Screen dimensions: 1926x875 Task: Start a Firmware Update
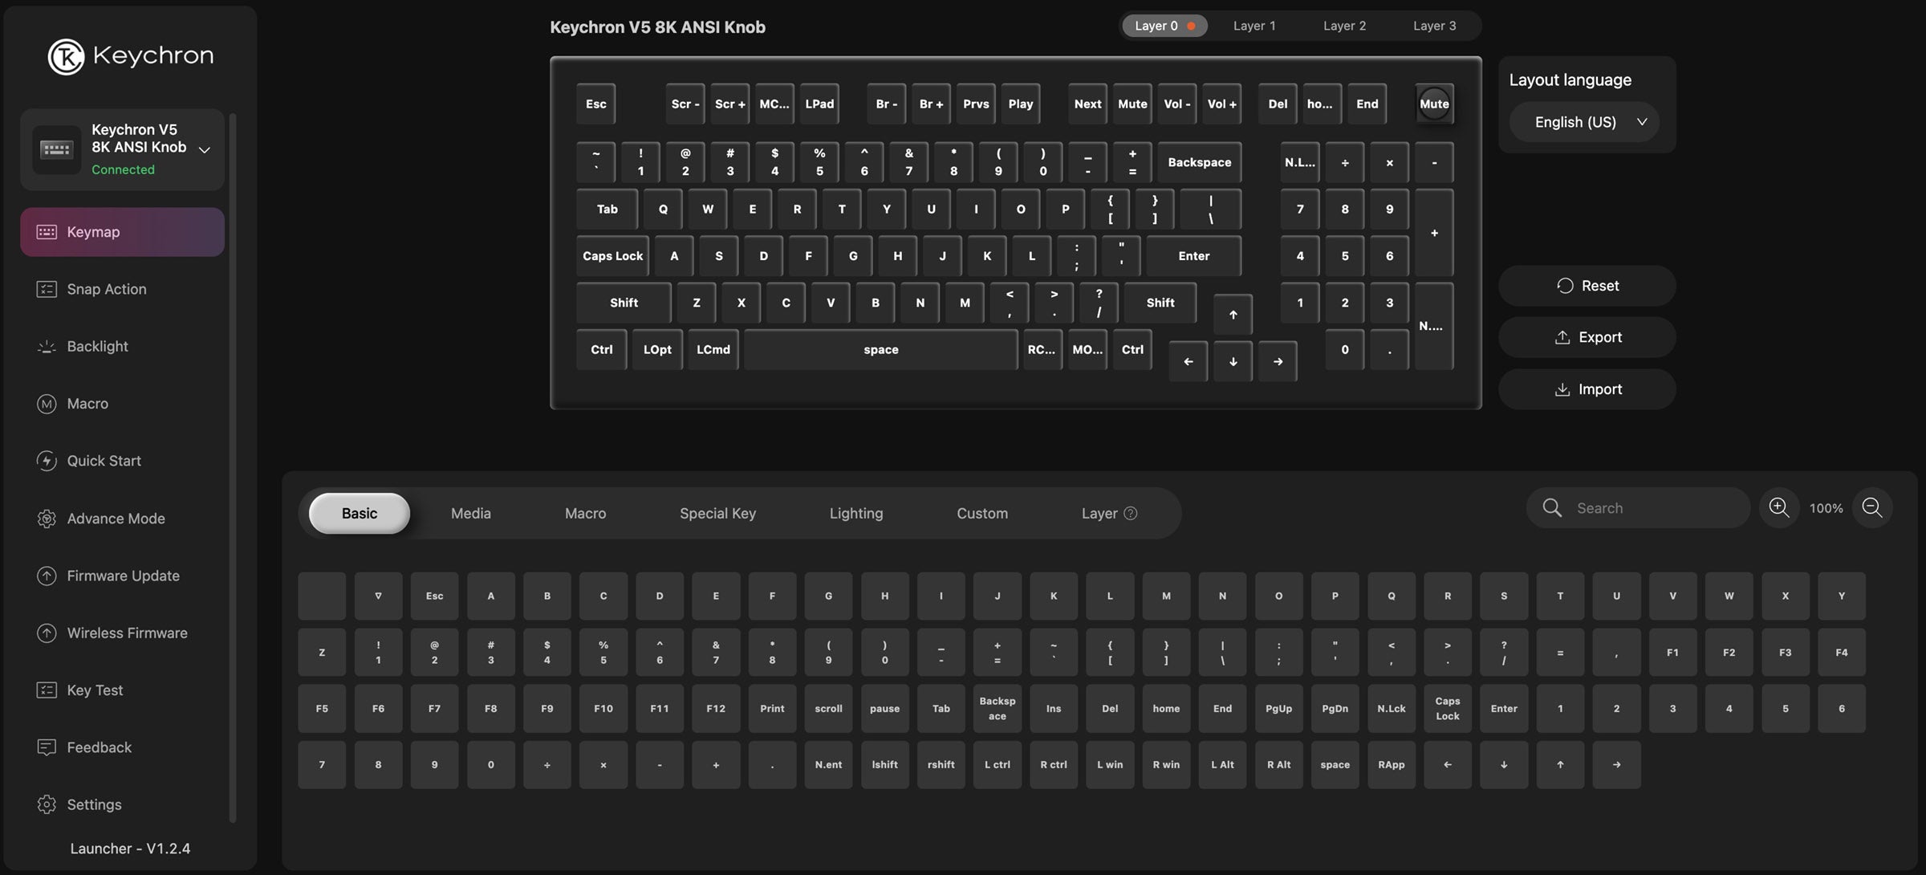tap(122, 576)
